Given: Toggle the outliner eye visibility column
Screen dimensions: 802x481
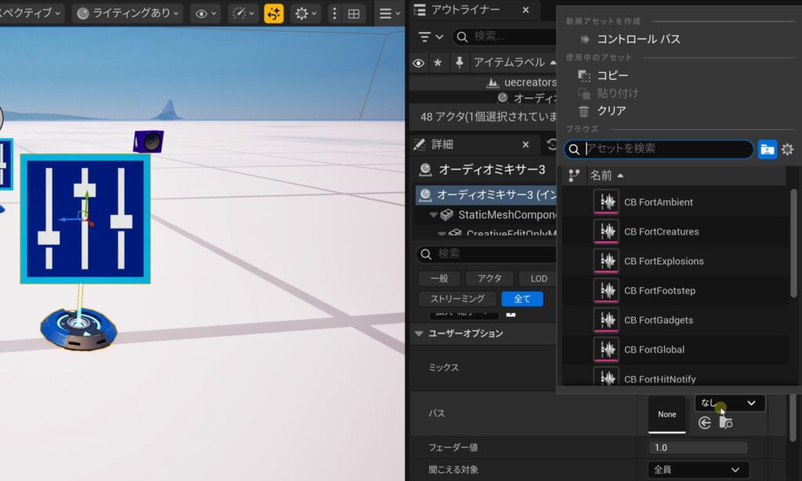Looking at the screenshot, I should (418, 62).
